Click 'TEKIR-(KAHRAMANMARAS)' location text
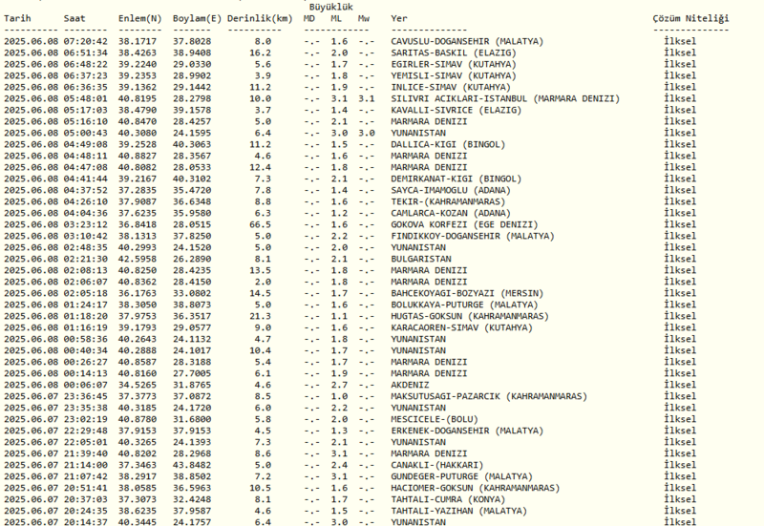Viewport: 764px width, 526px height. click(x=448, y=201)
